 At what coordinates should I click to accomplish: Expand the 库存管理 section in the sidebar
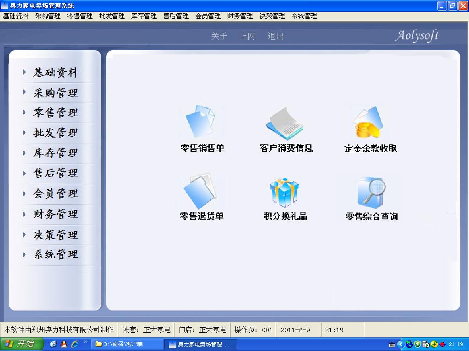[x=55, y=153]
